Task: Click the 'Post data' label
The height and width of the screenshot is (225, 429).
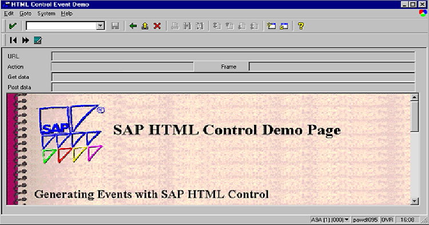Action: [x=19, y=88]
